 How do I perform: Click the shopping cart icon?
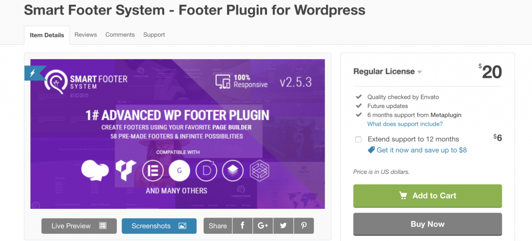tap(403, 195)
